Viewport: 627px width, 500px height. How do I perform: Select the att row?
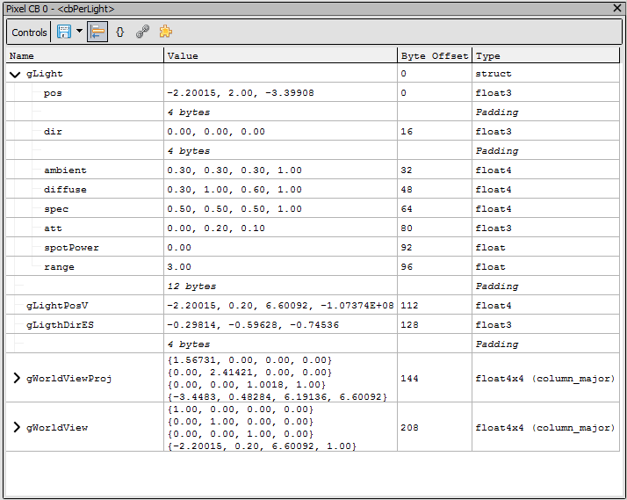313,228
